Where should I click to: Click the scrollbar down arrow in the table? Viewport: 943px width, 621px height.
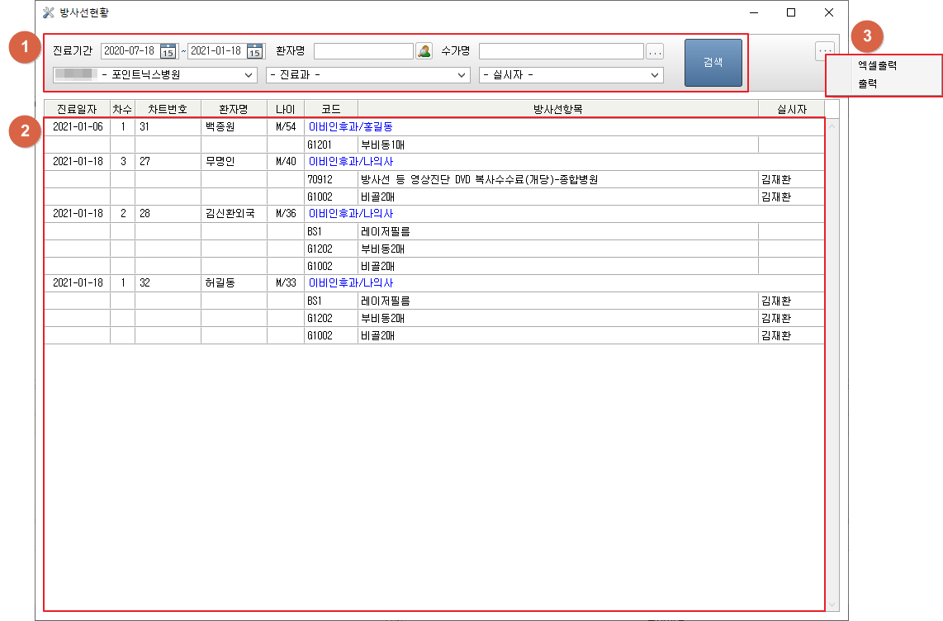pos(832,604)
